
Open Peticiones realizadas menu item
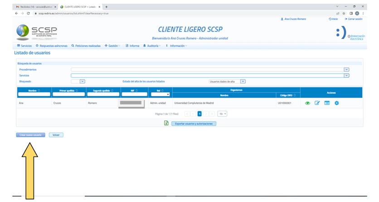click(x=86, y=46)
